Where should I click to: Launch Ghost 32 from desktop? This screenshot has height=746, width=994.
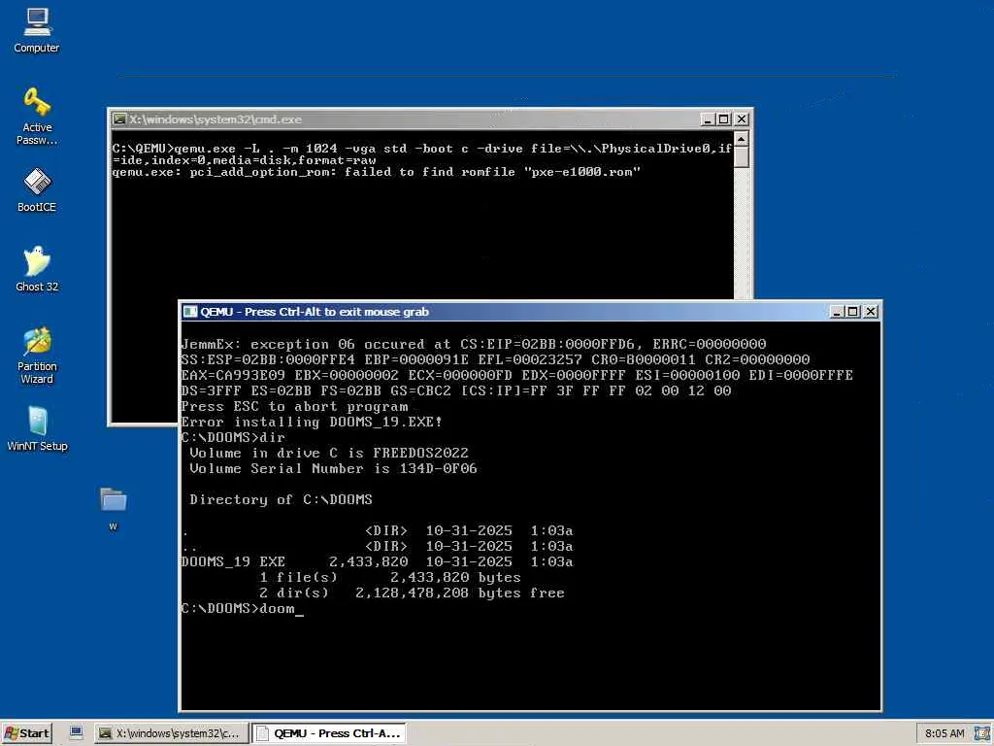(x=37, y=270)
